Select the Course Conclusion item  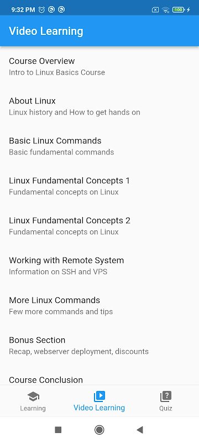[x=99, y=375]
